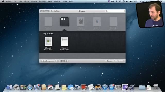Open Launchpad from the Dock
The image size is (165, 92).
(x=16, y=87)
